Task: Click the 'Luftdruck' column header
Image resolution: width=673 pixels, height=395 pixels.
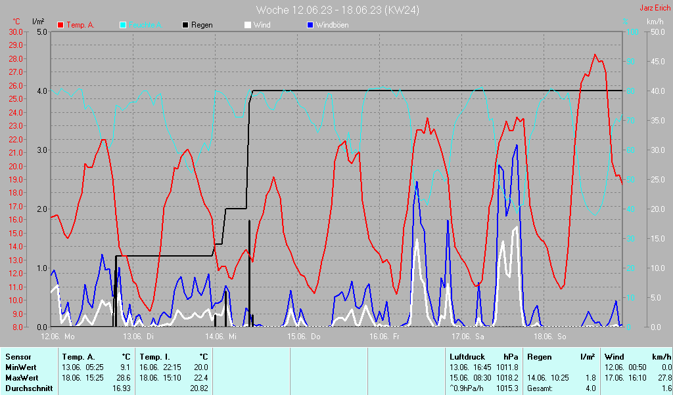Action: point(467,357)
